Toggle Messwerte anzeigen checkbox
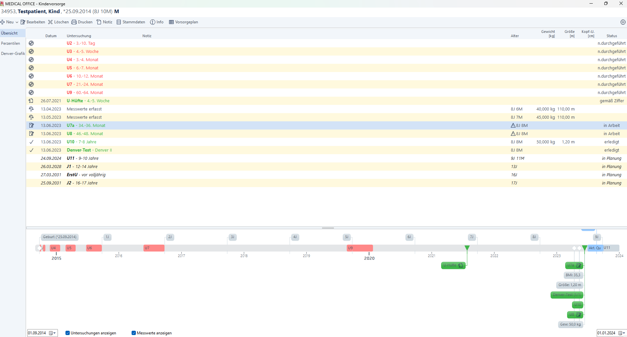Viewport: 627px width, 337px height. [x=134, y=333]
